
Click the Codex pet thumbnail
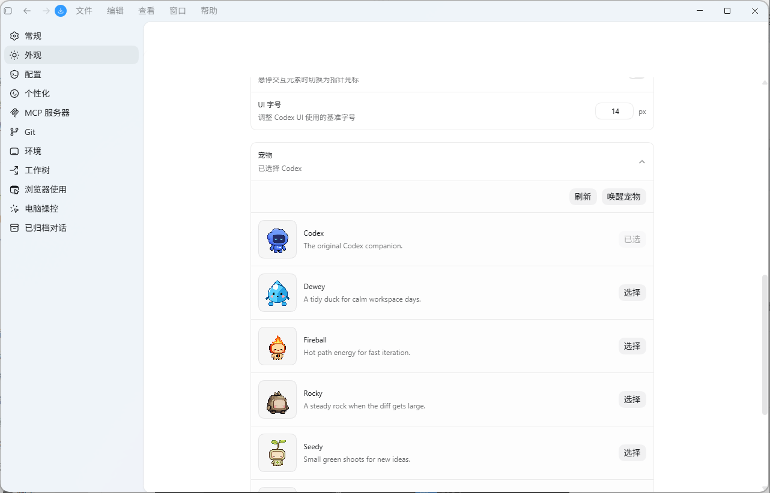pos(277,239)
